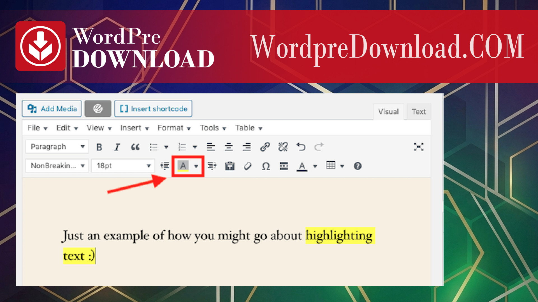The width and height of the screenshot is (538, 302).
Task: Align text left
Action: click(x=211, y=147)
